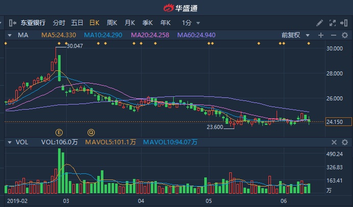Screen dimensions: 353x207
Task: Click the MAVOL10:94.07万 readout
Action: [170, 142]
